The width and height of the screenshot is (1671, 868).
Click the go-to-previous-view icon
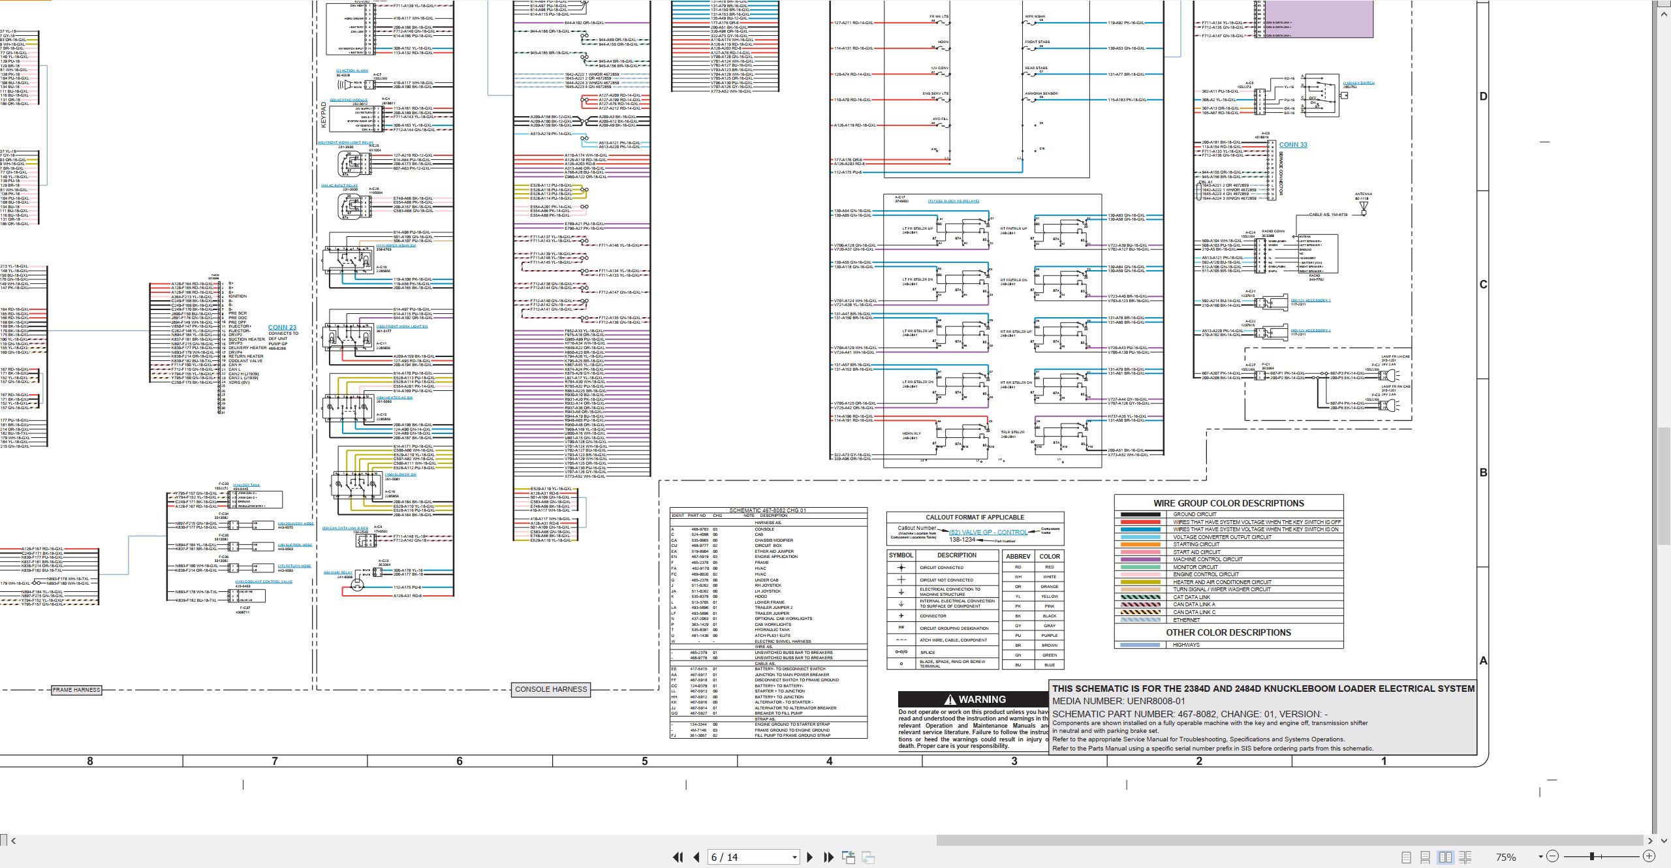(x=849, y=857)
